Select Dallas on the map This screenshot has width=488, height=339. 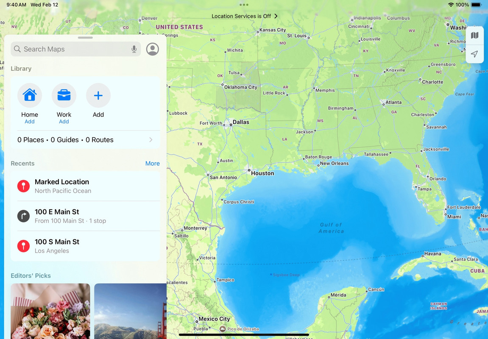pyautogui.click(x=241, y=122)
